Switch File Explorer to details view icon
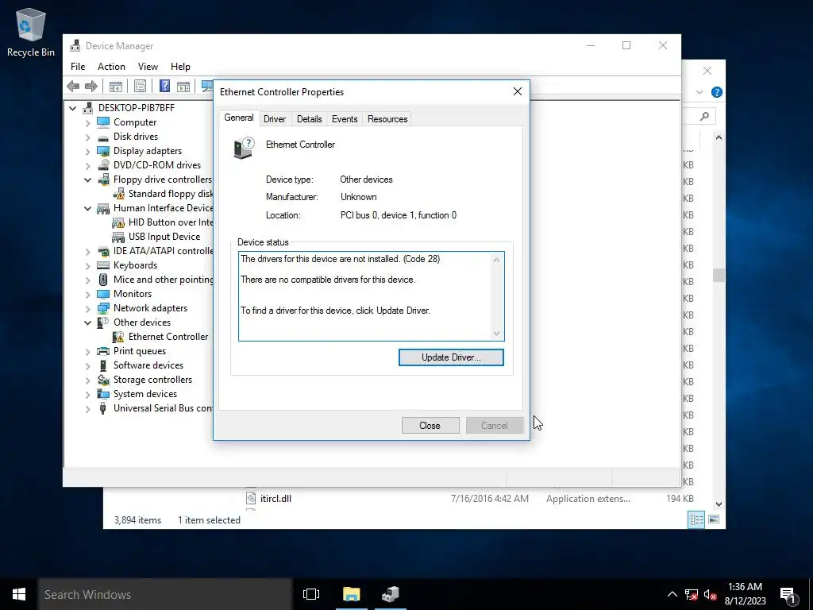 pos(696,519)
